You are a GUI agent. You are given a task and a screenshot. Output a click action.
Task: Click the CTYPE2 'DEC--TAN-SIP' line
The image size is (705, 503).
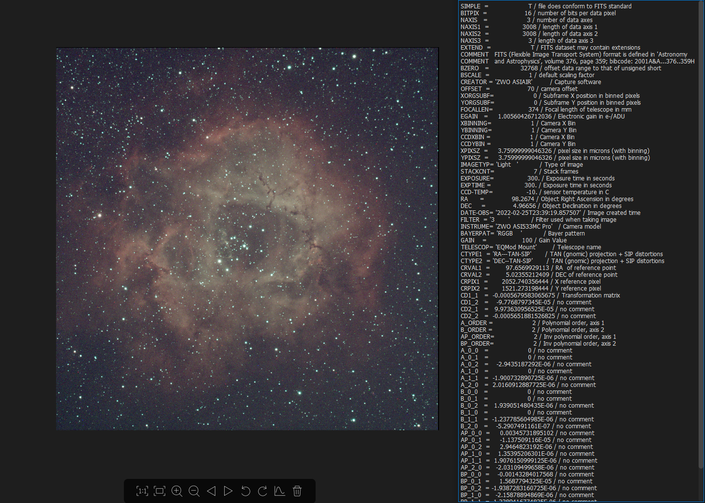coord(562,261)
